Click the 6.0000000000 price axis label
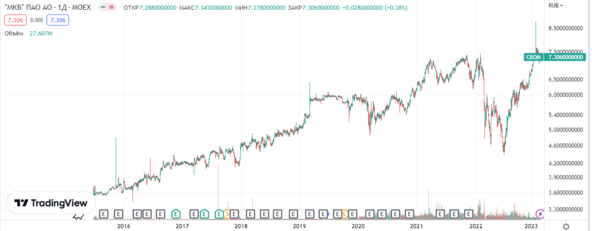Viewport: 592px width, 231px height. (565, 95)
